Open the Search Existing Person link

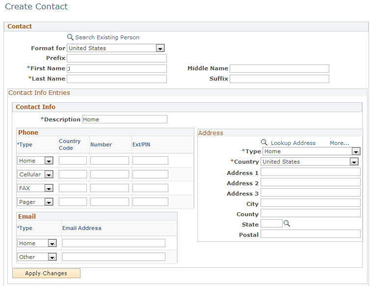[x=107, y=37]
